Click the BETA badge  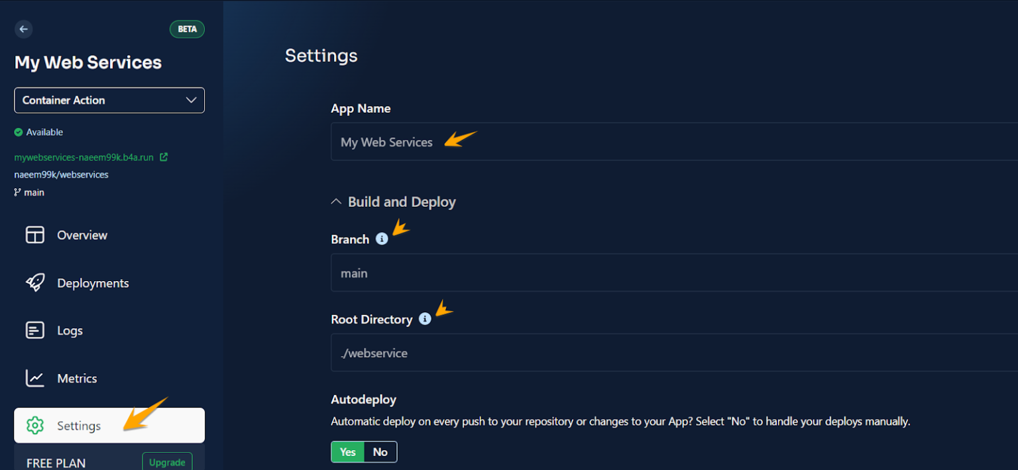pos(187,29)
